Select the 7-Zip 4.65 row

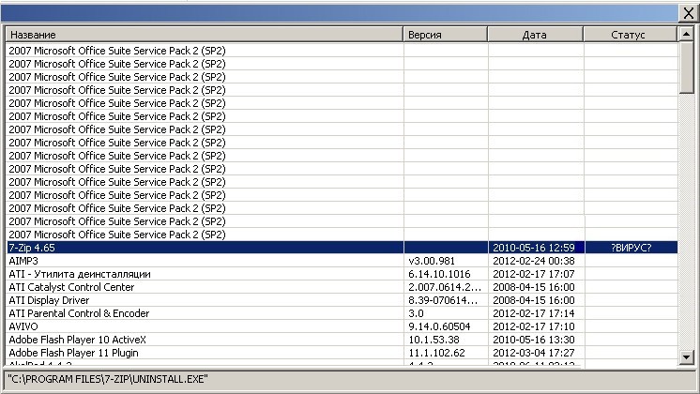(342, 248)
